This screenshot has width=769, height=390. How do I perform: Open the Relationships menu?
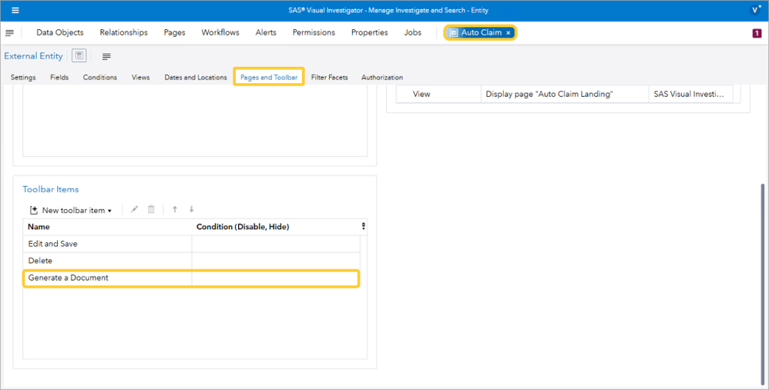[123, 33]
